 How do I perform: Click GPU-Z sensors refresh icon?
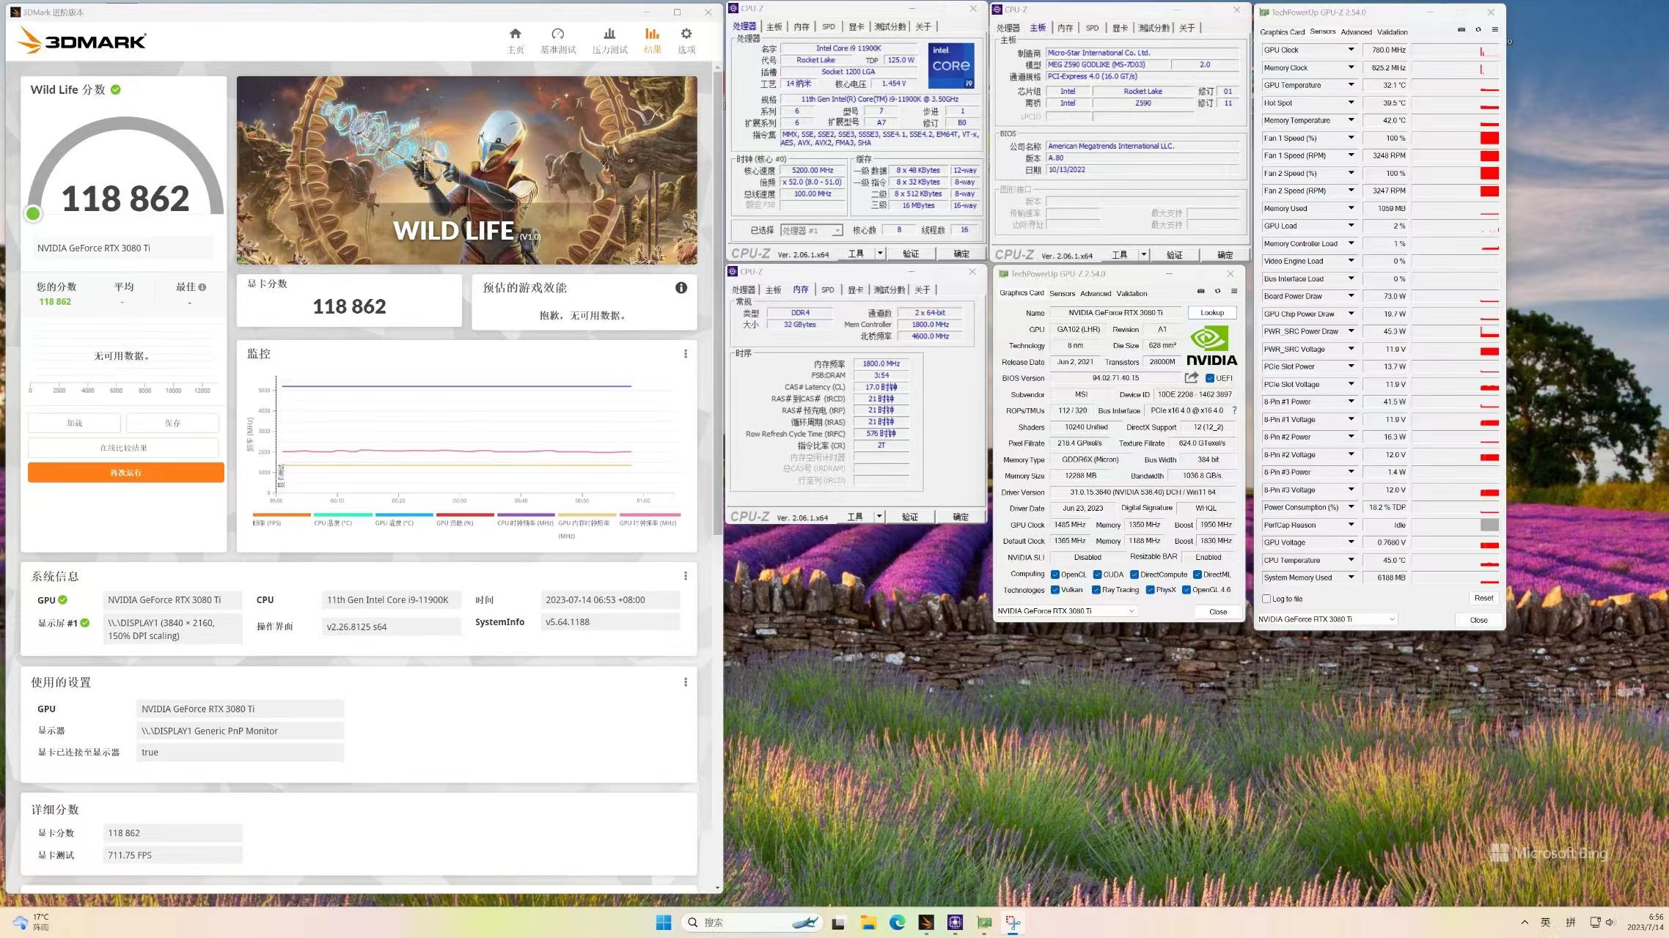[x=1478, y=30]
